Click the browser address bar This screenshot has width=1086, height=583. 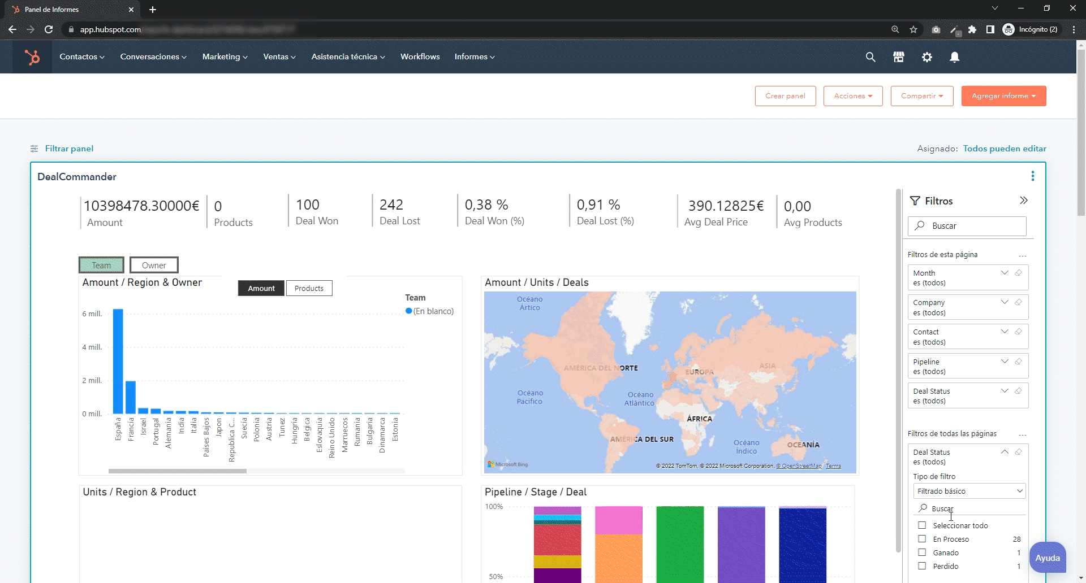475,29
